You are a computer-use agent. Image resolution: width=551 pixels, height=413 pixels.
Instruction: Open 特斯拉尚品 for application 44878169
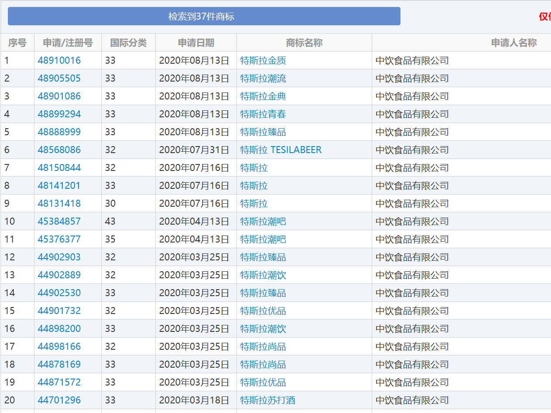coord(263,365)
